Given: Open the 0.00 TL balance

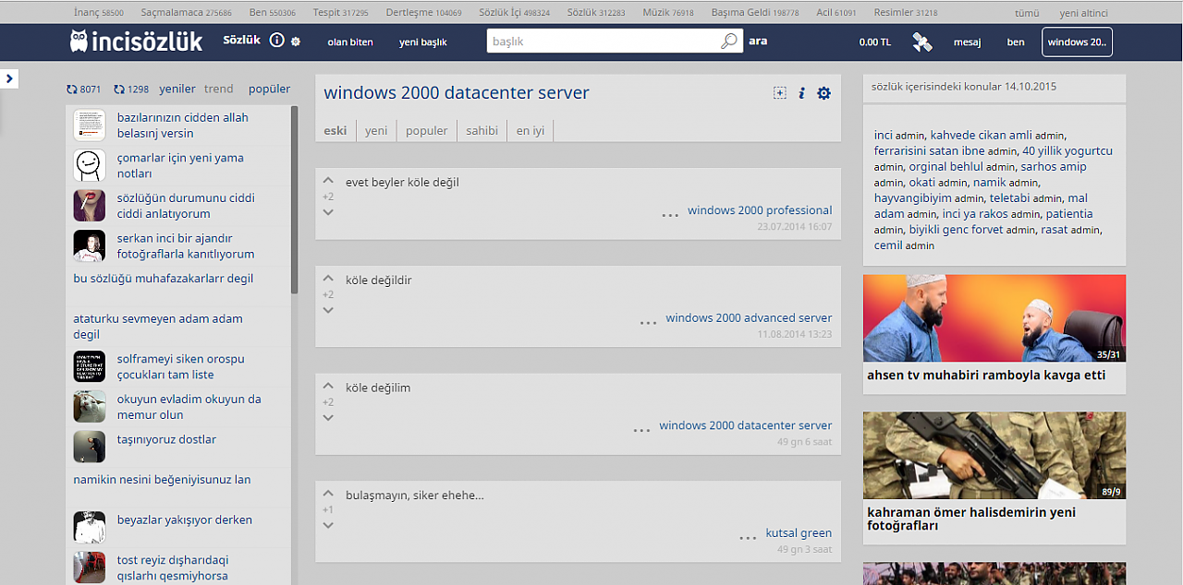Looking at the screenshot, I should (875, 42).
